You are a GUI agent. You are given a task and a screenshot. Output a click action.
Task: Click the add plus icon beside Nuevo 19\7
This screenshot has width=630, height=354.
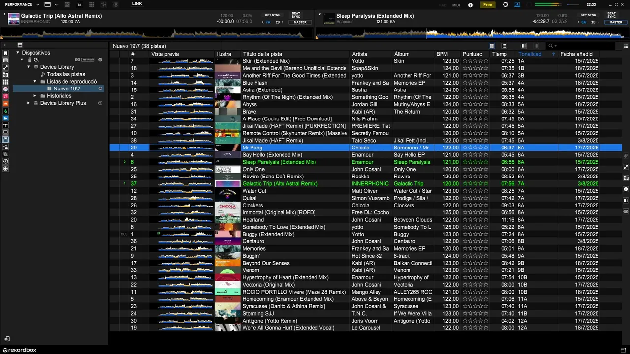point(100,88)
